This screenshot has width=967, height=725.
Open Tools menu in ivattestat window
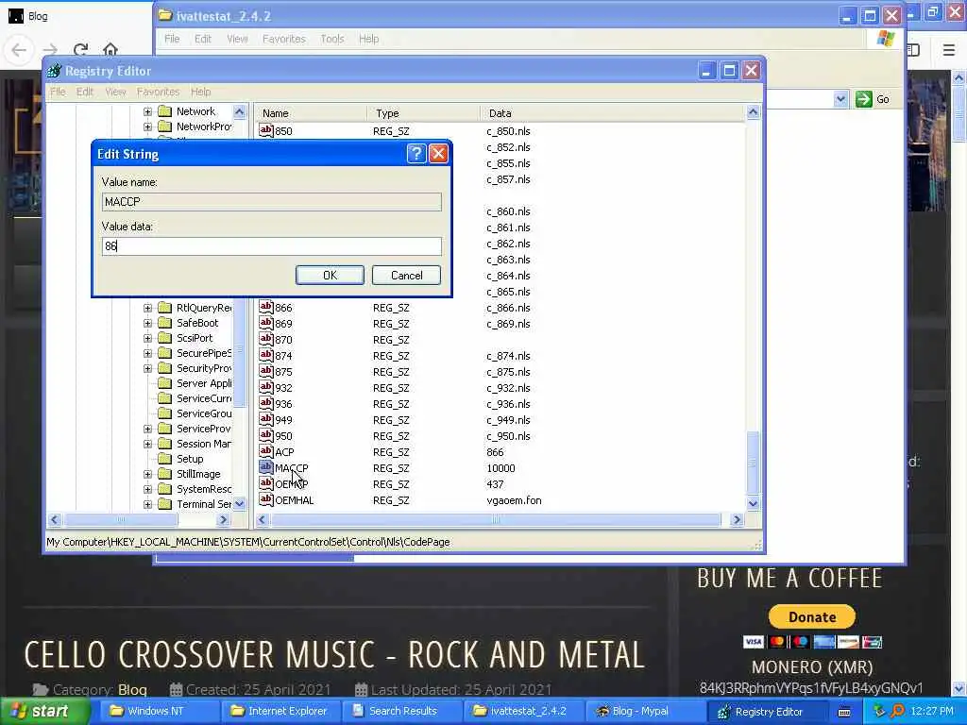331,39
